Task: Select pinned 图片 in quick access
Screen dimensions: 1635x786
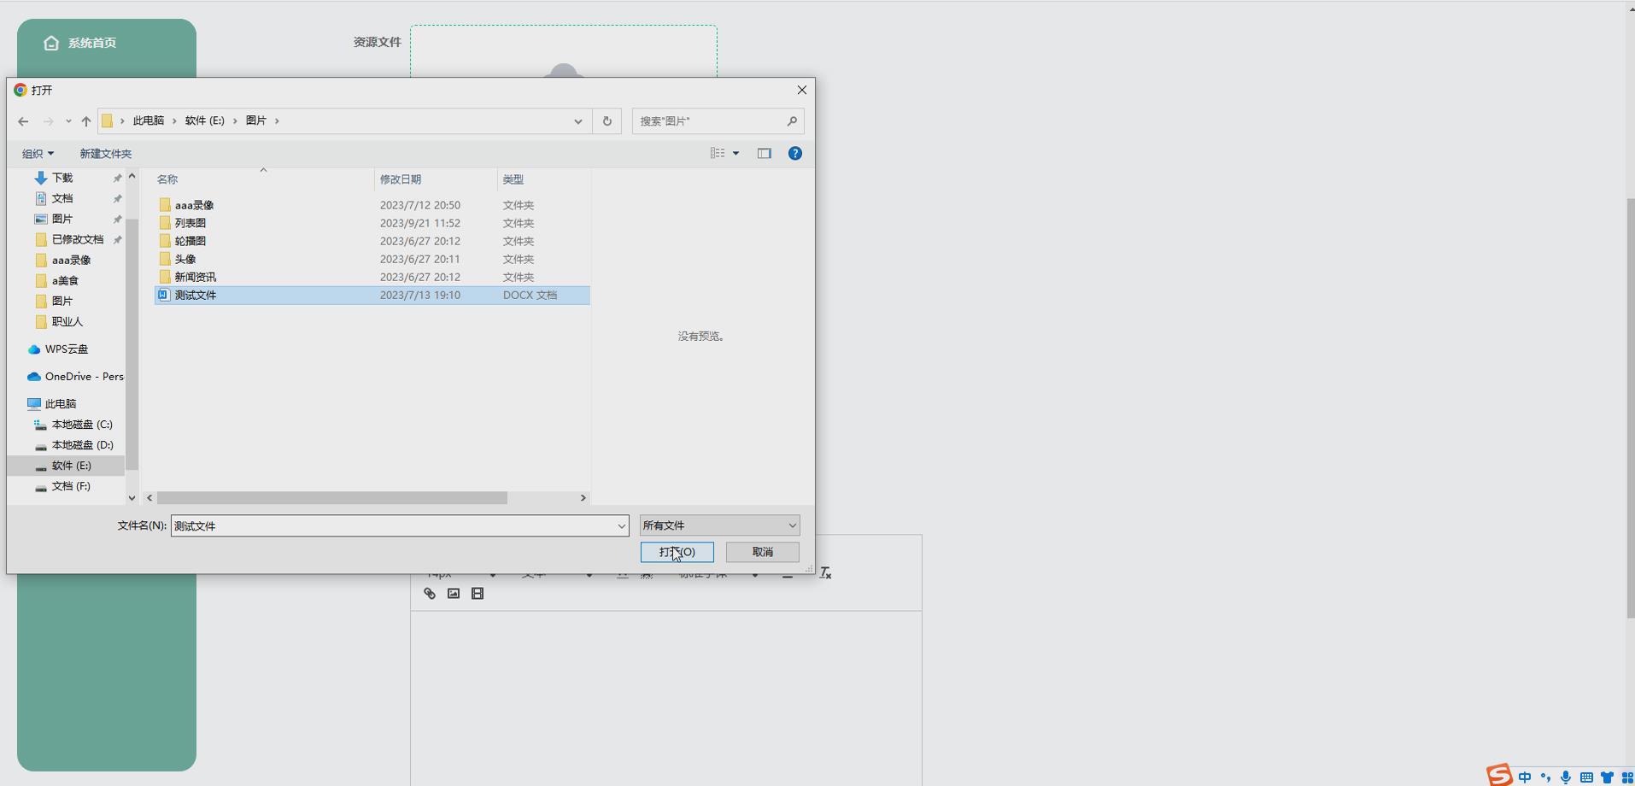Action: pos(62,219)
